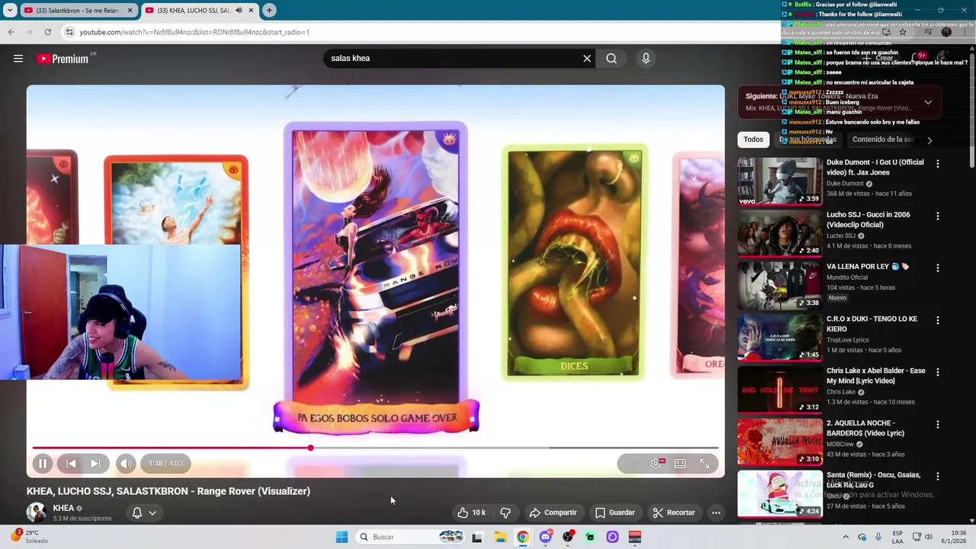The height and width of the screenshot is (549, 976).
Task: Save the video with Guardar
Action: 615,512
